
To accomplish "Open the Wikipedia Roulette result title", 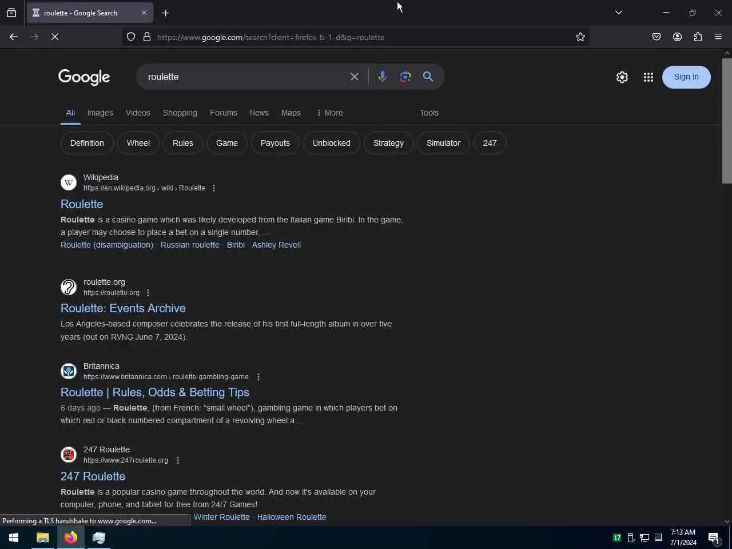I will (82, 204).
